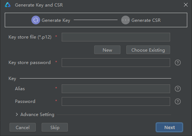Open help for Key store password
The width and height of the screenshot is (192, 136).
pyautogui.click(x=178, y=63)
